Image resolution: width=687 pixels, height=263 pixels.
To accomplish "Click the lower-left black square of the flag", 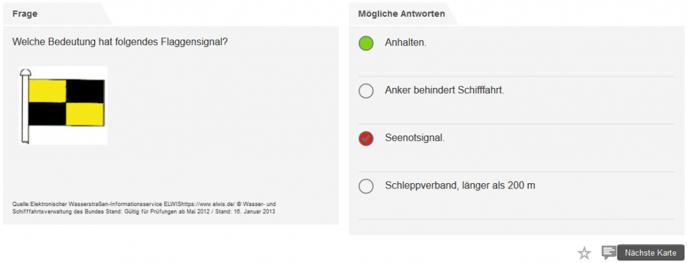I will tap(48, 114).
